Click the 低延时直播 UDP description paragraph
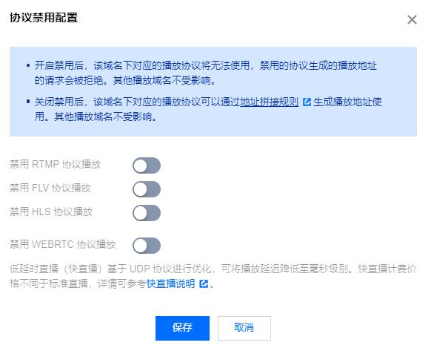This screenshot has width=431, height=351. click(x=213, y=276)
